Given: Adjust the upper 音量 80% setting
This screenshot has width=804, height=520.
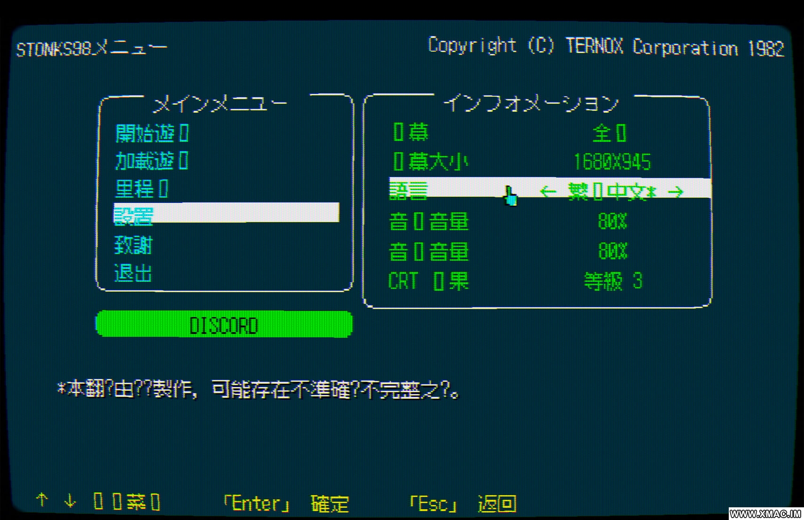Looking at the screenshot, I should point(612,221).
